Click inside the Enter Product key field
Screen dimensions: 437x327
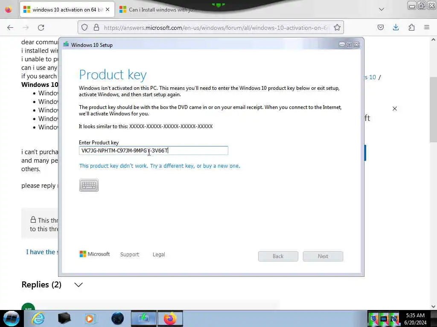[153, 150]
